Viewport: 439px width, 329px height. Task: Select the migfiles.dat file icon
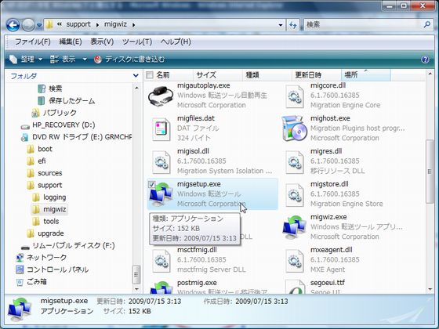[161, 129]
